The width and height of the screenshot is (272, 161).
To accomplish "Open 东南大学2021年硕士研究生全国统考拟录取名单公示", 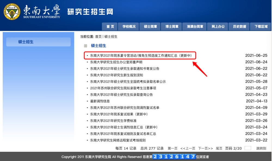I will coord(128,82).
